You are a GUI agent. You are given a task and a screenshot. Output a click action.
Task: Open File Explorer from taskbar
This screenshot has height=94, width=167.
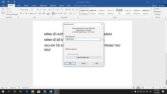click(33, 92)
